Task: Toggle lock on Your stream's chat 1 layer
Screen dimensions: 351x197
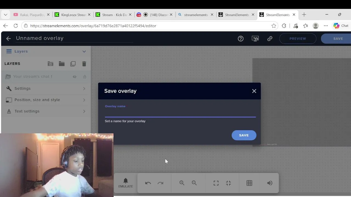Action: (x=85, y=77)
